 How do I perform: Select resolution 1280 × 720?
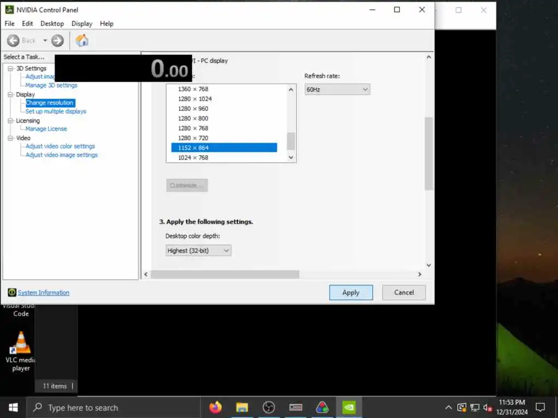click(x=224, y=138)
